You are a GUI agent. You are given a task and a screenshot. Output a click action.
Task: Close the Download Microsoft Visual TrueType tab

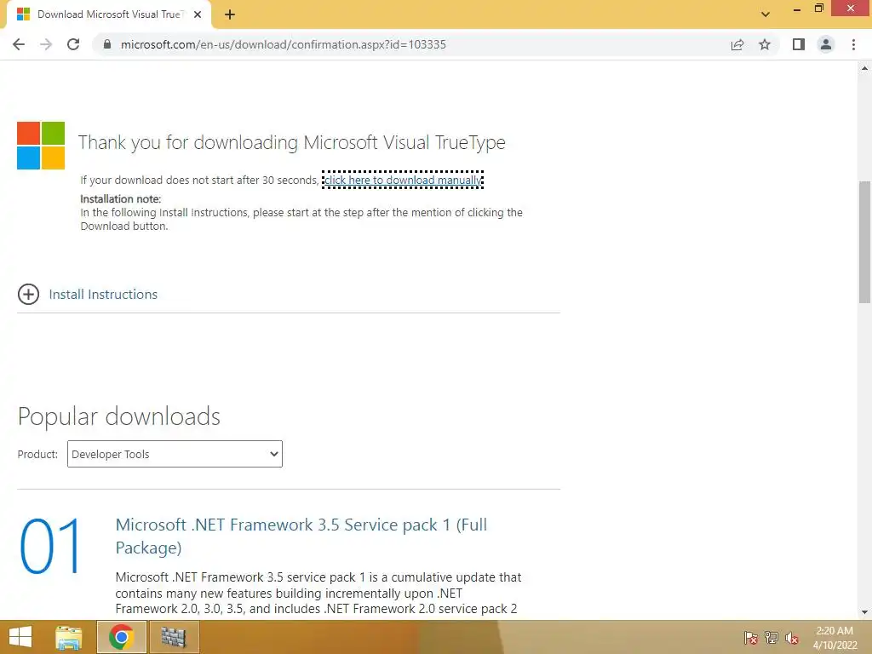pyautogui.click(x=198, y=14)
